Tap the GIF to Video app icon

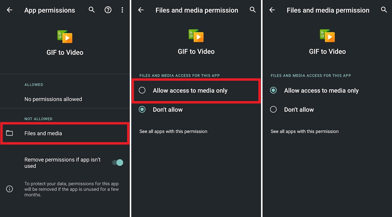point(65,36)
